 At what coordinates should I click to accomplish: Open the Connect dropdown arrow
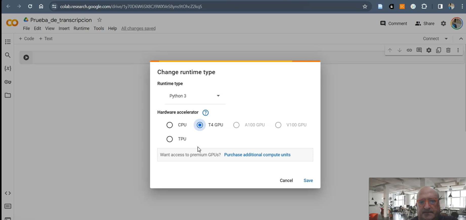(x=446, y=39)
